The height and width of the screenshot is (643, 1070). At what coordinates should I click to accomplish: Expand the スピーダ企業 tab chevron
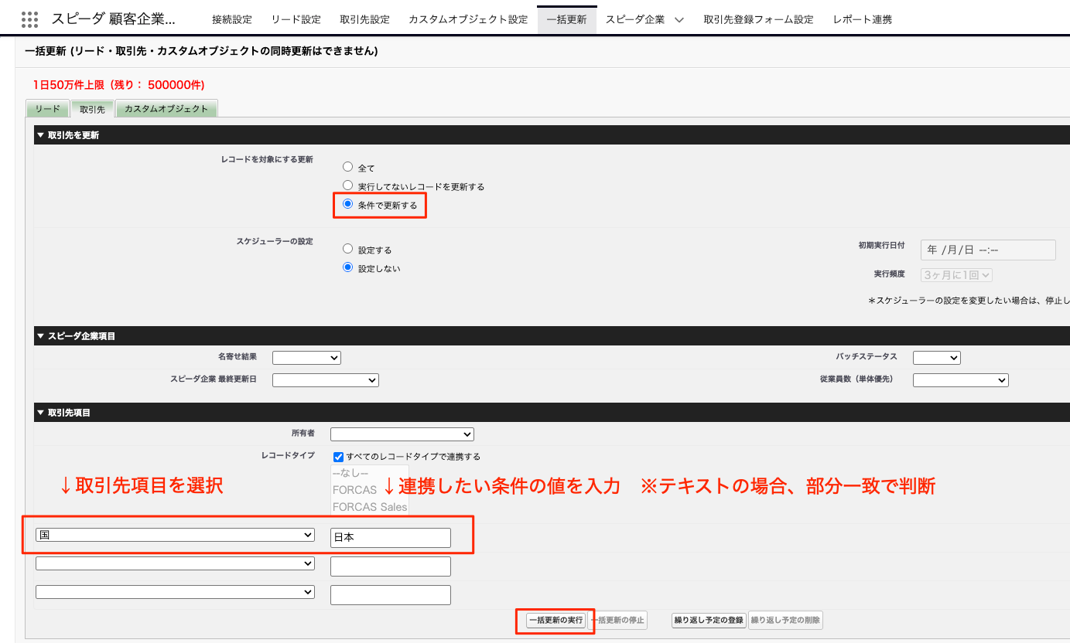(x=679, y=20)
